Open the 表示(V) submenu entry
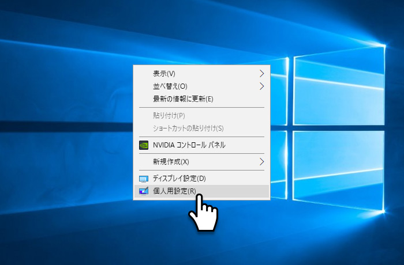This screenshot has width=404, height=265. coord(201,74)
